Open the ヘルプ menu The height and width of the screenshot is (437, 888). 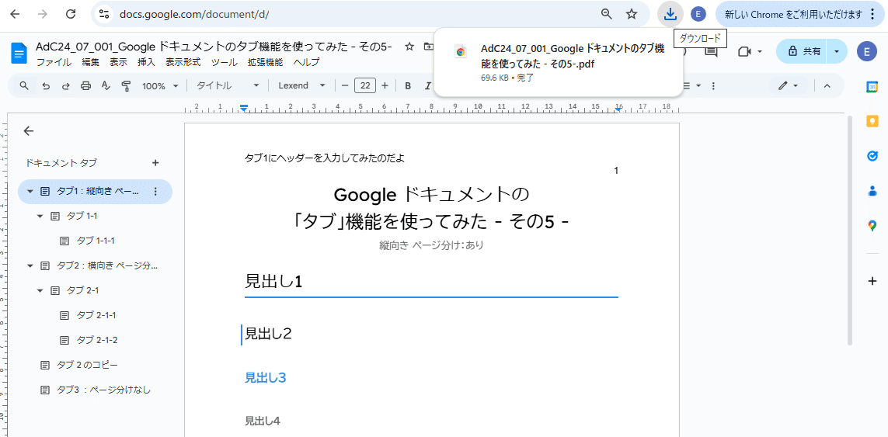point(306,62)
